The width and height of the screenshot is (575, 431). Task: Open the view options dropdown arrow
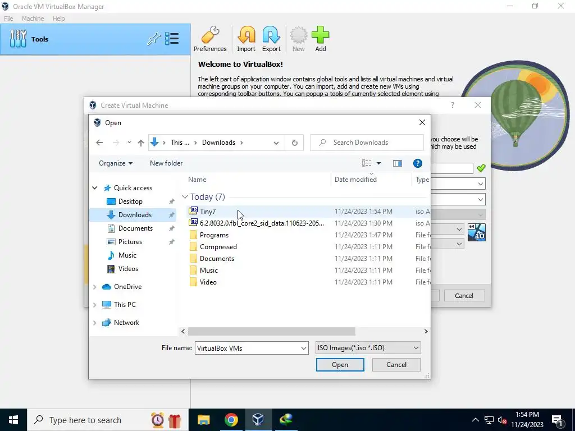pos(378,163)
